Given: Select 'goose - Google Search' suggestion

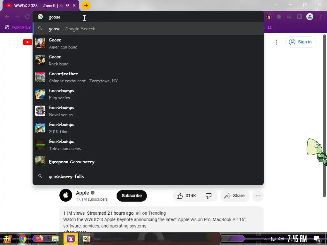Looking at the screenshot, I should point(148,29).
